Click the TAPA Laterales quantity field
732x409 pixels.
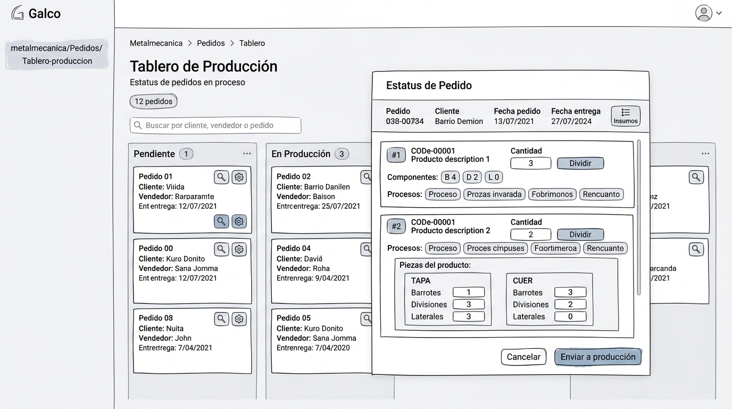tap(469, 316)
